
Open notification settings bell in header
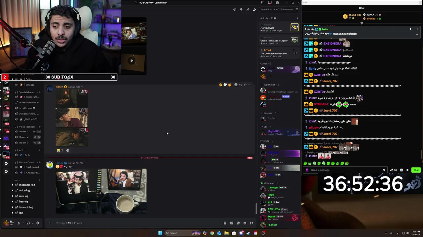[x=241, y=10]
